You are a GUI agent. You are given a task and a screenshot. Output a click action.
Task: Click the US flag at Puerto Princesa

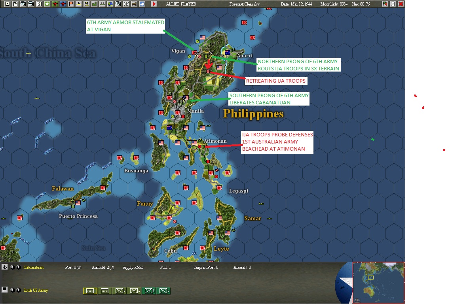click(78, 203)
